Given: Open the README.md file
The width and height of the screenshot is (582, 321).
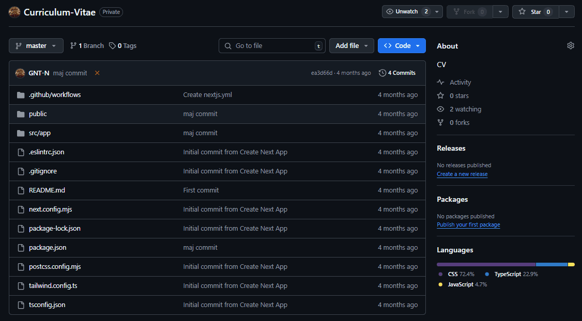Looking at the screenshot, I should (x=47, y=190).
